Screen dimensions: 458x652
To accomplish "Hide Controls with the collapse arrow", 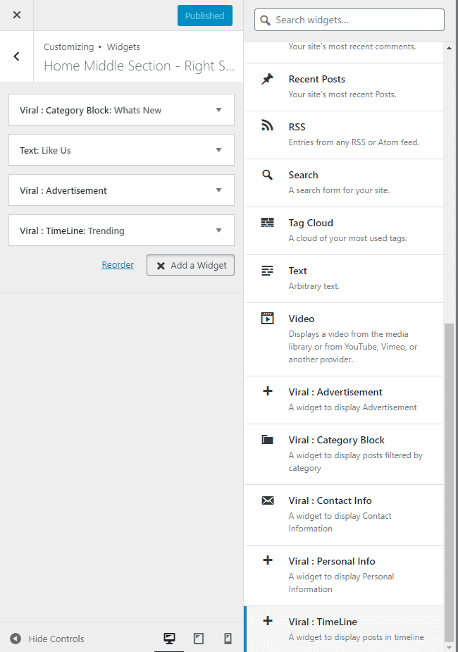I will 16,639.
